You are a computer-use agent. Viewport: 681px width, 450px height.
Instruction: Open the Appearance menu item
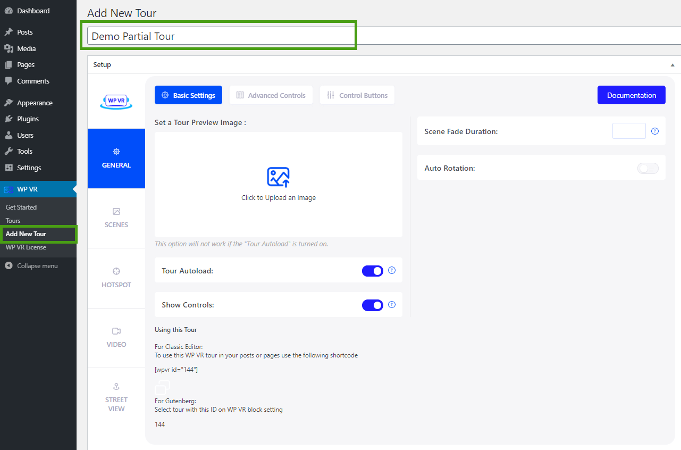point(38,103)
